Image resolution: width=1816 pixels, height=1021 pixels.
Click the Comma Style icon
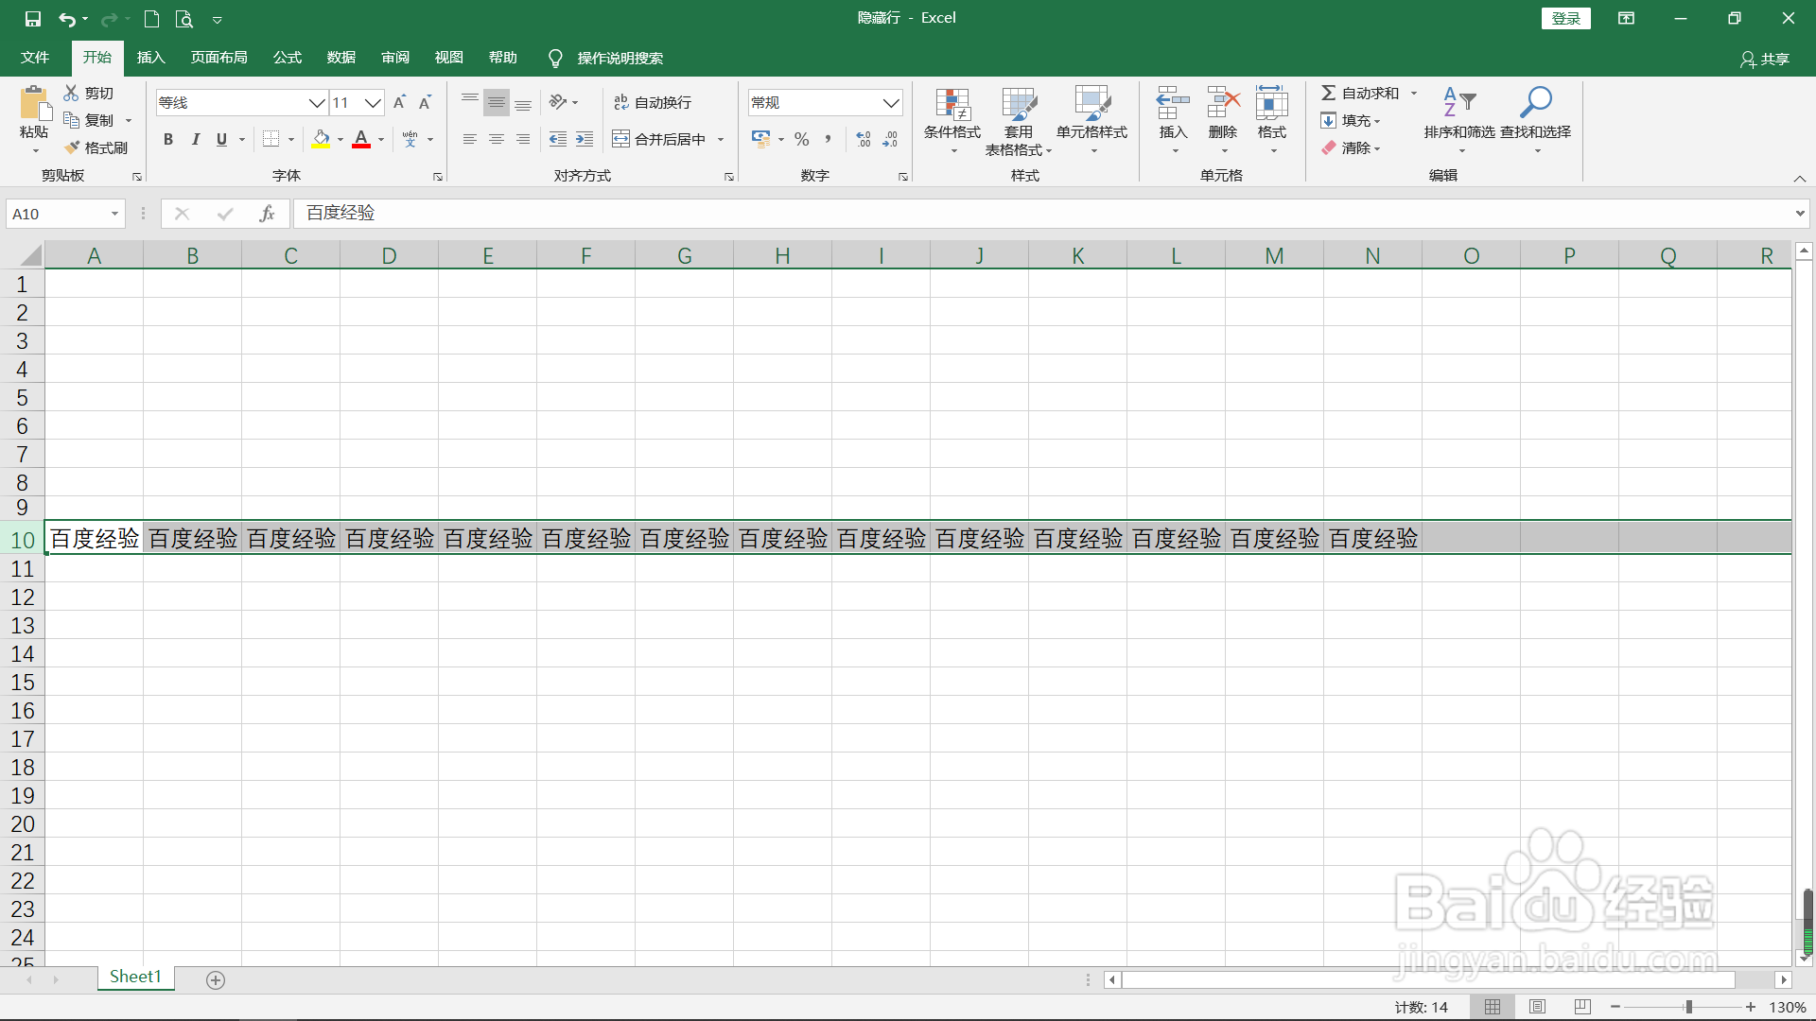829,139
